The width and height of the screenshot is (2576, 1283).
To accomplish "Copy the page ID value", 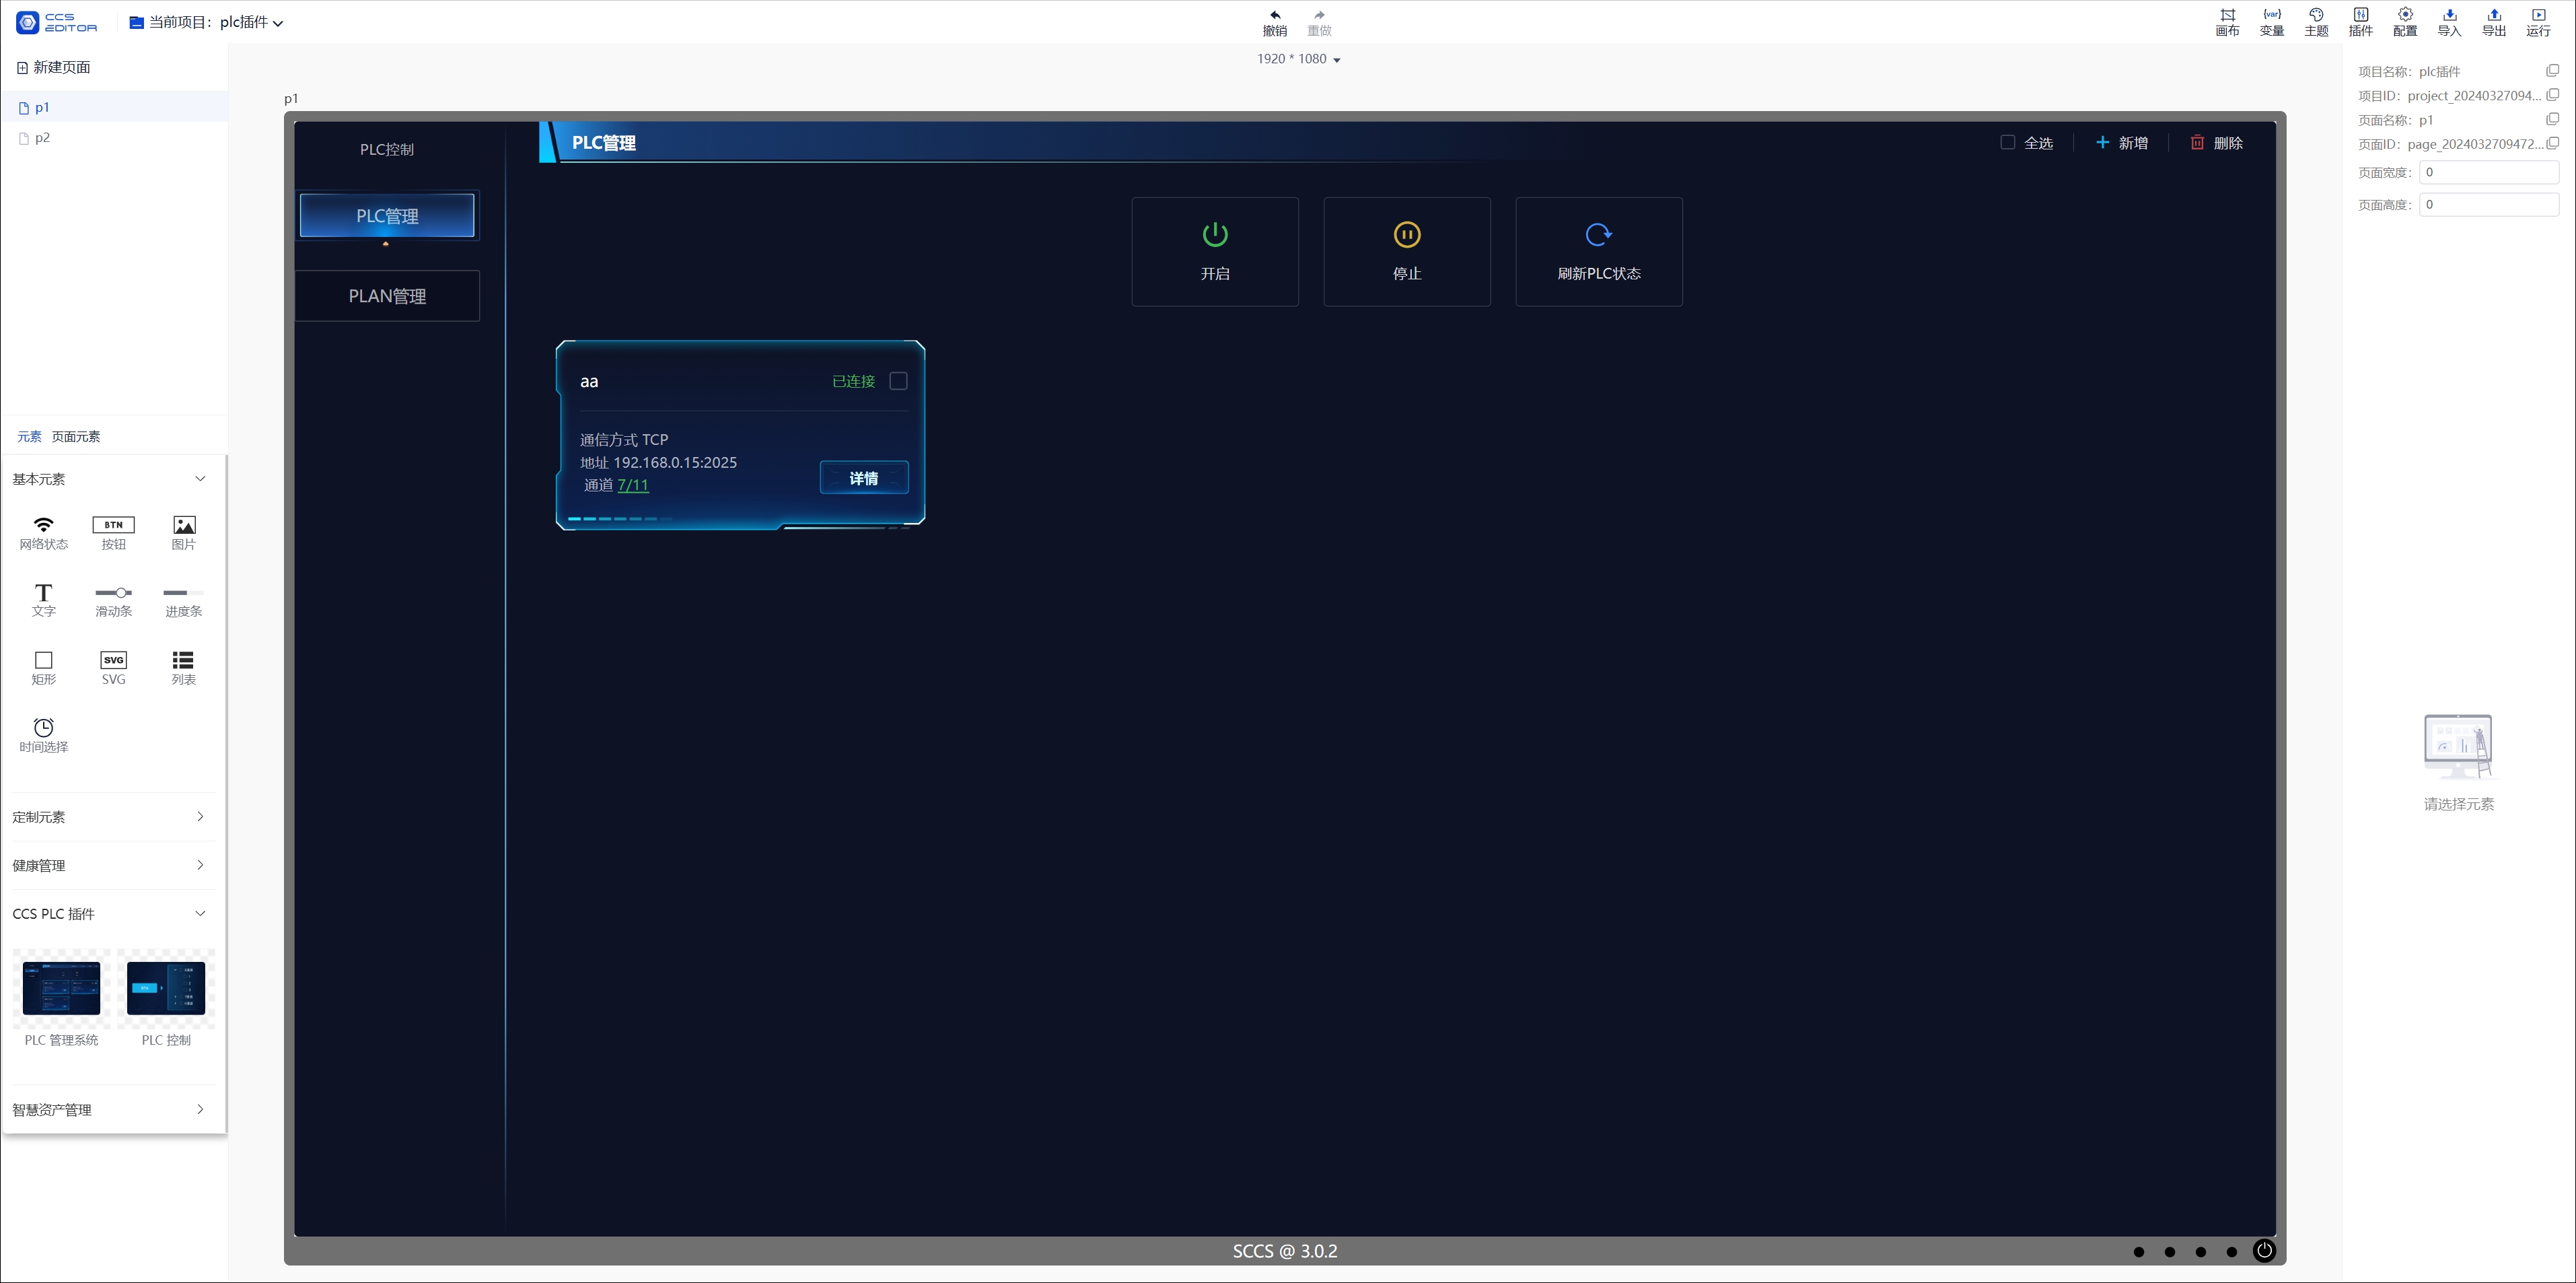I will 2552,143.
